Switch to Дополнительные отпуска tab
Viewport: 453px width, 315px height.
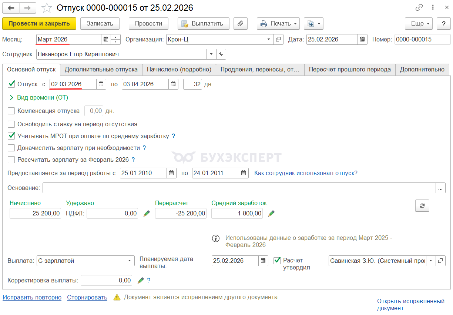[x=101, y=69]
